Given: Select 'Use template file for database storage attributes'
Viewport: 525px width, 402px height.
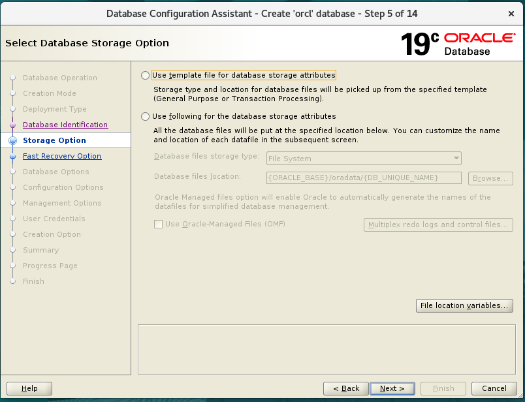Looking at the screenshot, I should 145,75.
